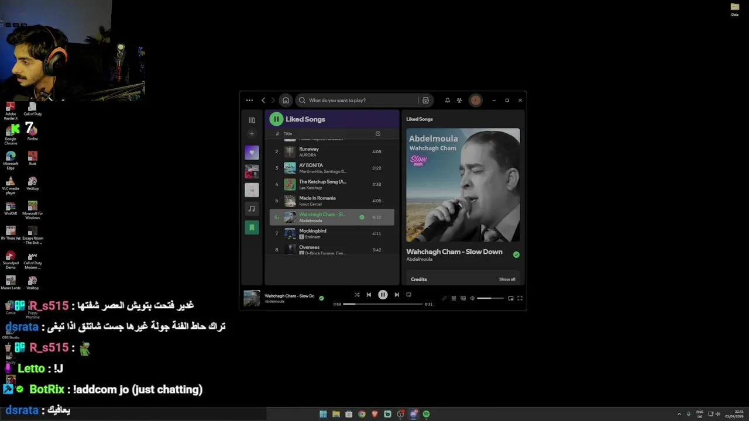Open Liked Songs heart tile in sidebar
749x421 pixels.
tap(252, 153)
